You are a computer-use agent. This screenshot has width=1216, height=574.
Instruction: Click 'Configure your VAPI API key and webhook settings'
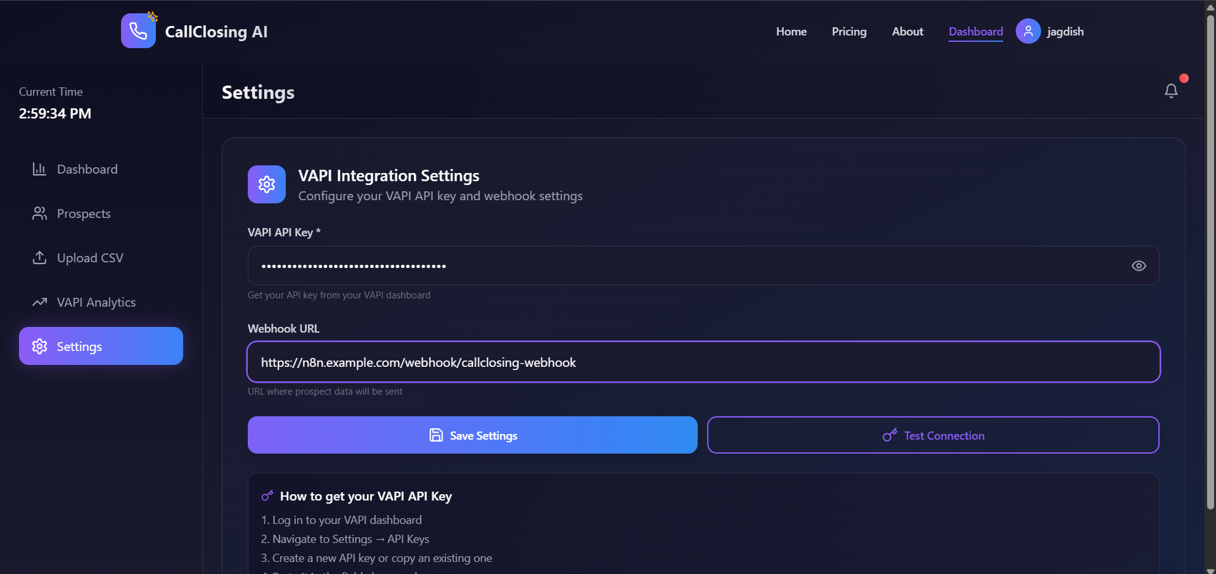[x=440, y=196]
